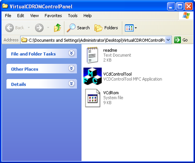Expand File and Folder Tasks chevron

(72, 53)
